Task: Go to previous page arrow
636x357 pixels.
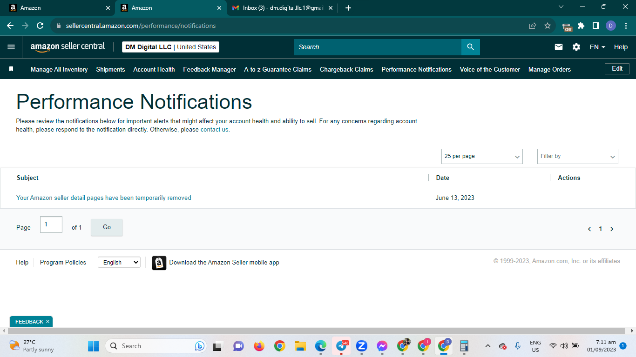Action: click(589, 229)
